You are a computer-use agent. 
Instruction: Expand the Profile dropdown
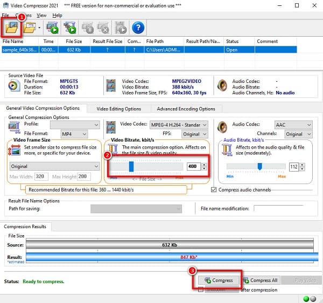point(75,125)
